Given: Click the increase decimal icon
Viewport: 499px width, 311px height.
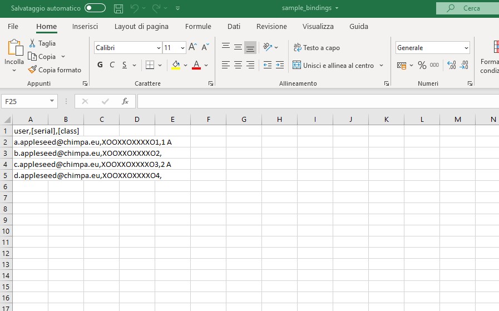Looking at the screenshot, I should pos(452,65).
